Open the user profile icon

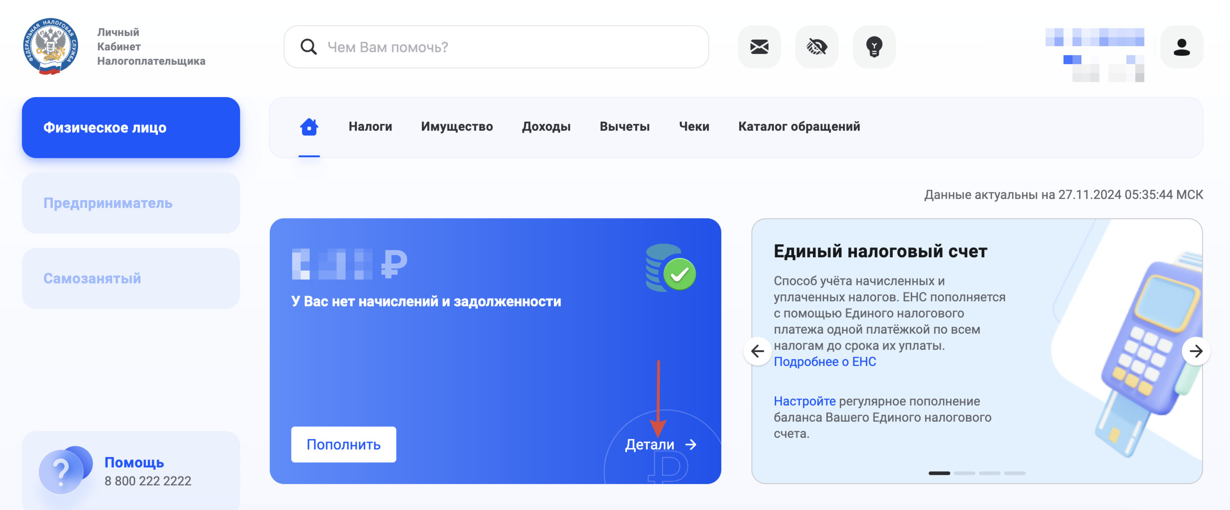tap(1182, 47)
